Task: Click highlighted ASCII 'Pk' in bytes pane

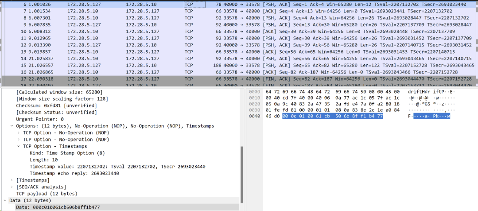Action: coord(435,116)
